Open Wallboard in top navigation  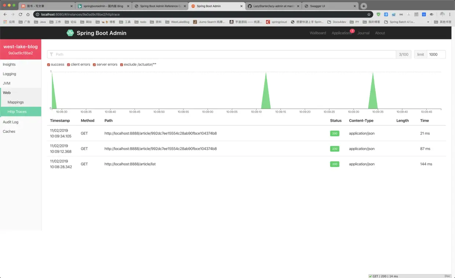click(318, 33)
